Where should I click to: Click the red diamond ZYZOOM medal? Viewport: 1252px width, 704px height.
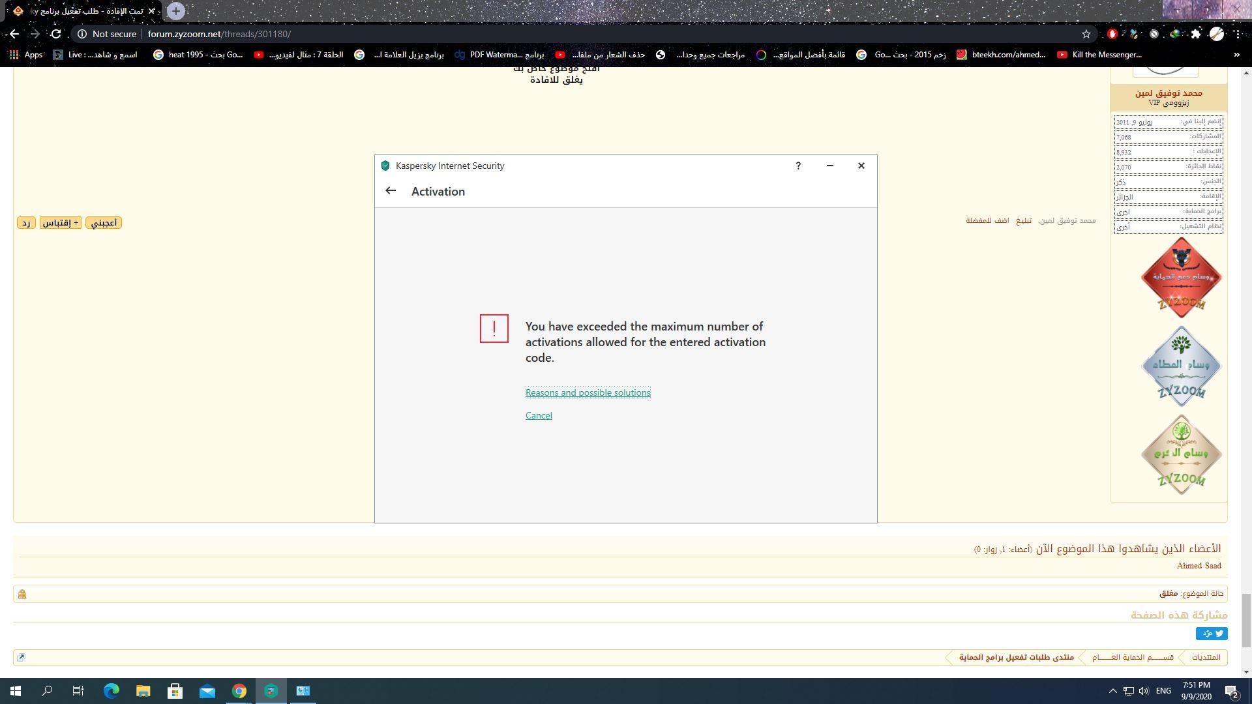coord(1181,278)
